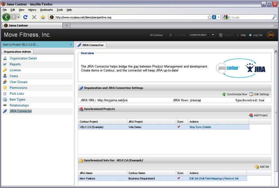This screenshot has height=188, width=279.
Task: Click in the Google search box
Action: (251, 17)
